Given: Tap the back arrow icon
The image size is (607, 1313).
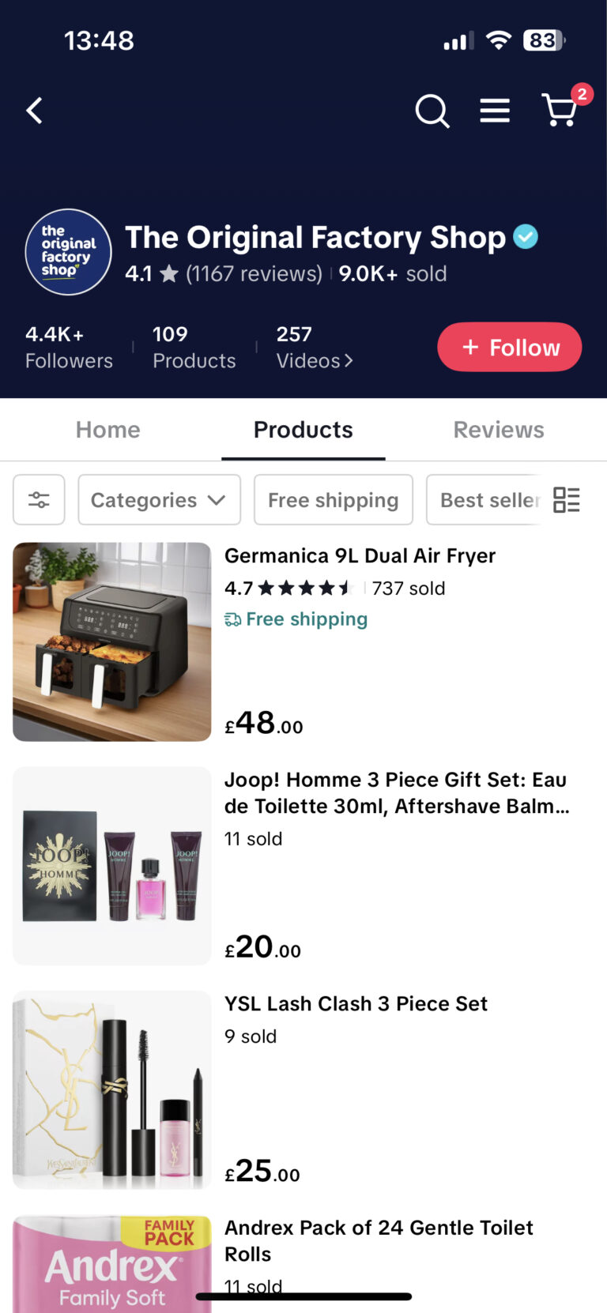Looking at the screenshot, I should point(35,111).
